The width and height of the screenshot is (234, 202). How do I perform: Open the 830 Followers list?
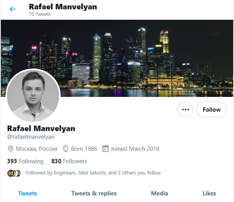69,161
